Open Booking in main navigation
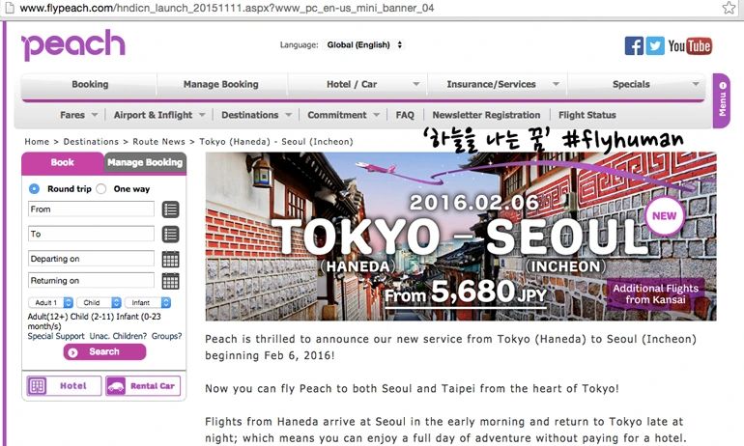Image resolution: width=744 pixels, height=446 pixels. point(90,84)
